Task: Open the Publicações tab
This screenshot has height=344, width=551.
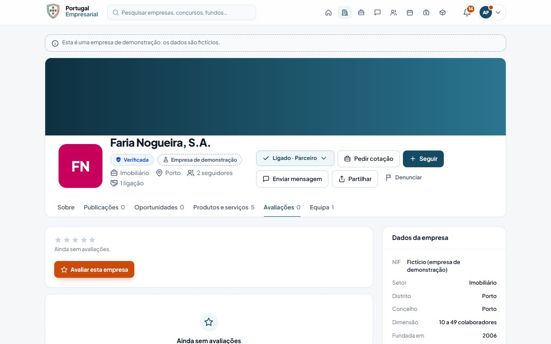Action: tap(104, 207)
